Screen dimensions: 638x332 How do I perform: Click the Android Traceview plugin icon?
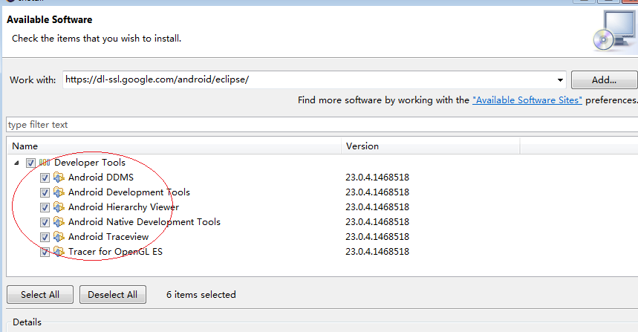pyautogui.click(x=59, y=237)
